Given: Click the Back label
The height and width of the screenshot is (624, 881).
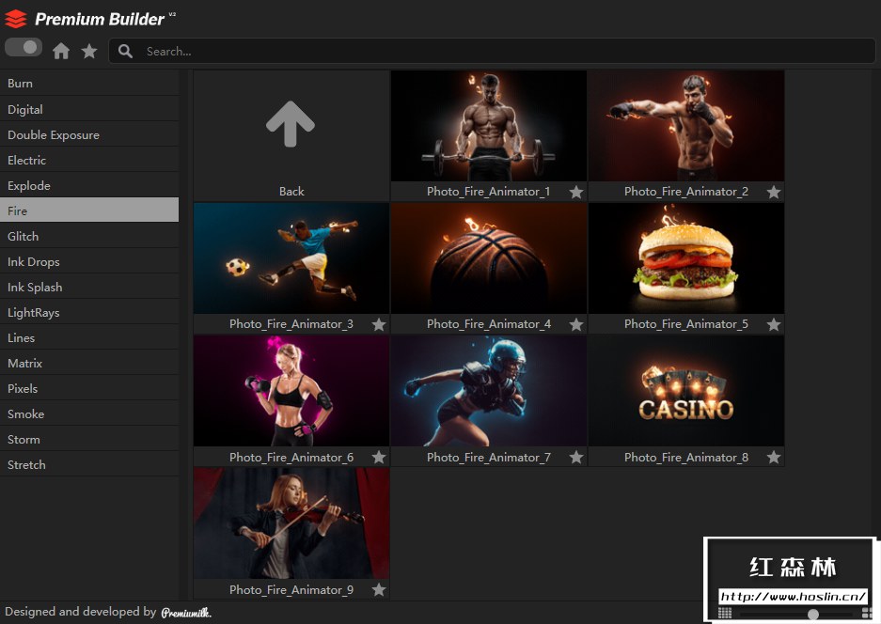Looking at the screenshot, I should (x=291, y=192).
